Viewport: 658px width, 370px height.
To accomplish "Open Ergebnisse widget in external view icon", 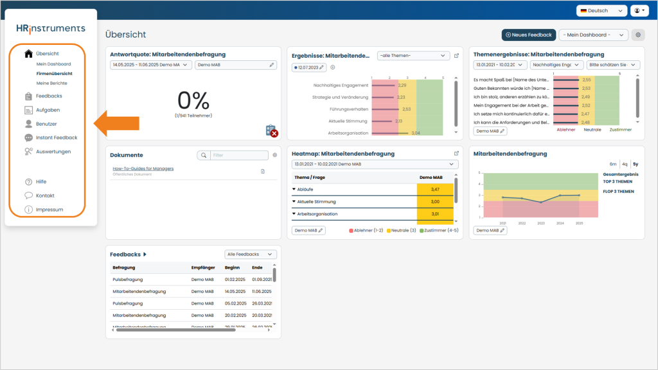I will point(457,56).
